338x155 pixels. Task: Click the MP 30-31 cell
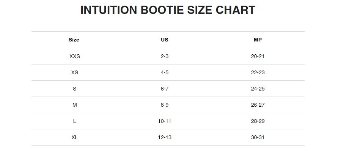coord(258,137)
